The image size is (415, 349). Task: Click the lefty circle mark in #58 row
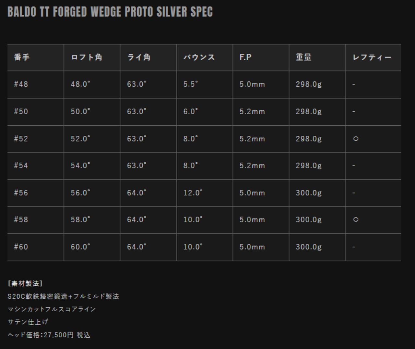[356, 219]
